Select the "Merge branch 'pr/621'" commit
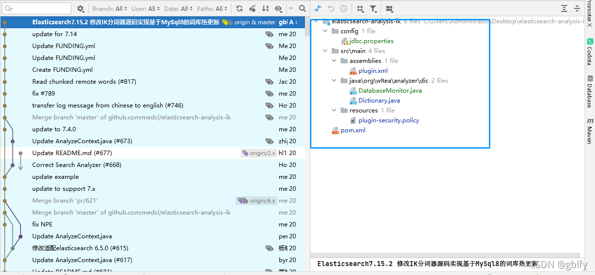 pyautogui.click(x=153, y=201)
